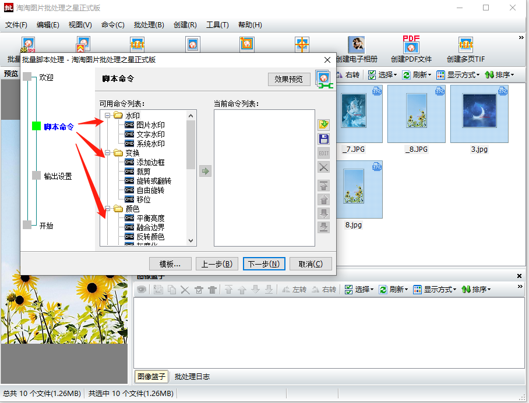Click the move-to-bottom icon in basket toolbar

click(x=269, y=290)
